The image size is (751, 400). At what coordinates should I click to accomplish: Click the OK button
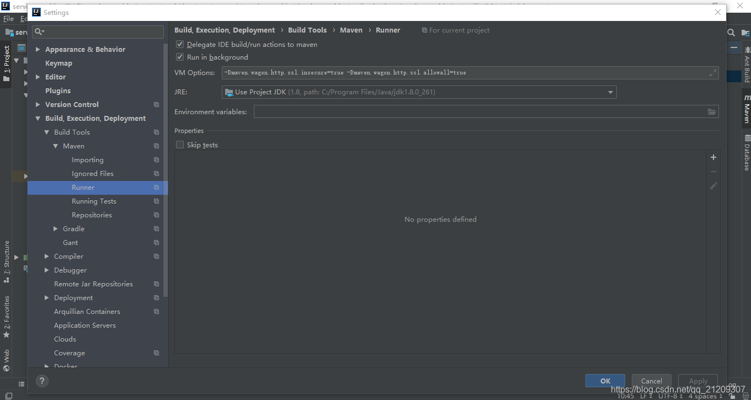(605, 380)
